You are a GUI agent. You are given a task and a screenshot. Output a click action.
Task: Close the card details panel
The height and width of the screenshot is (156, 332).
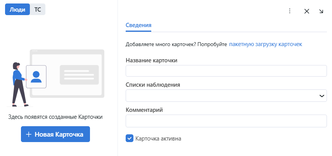(x=307, y=11)
